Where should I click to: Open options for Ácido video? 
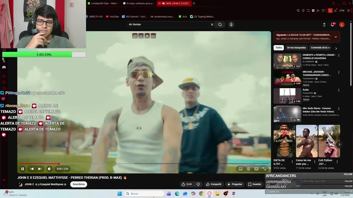point(339,90)
